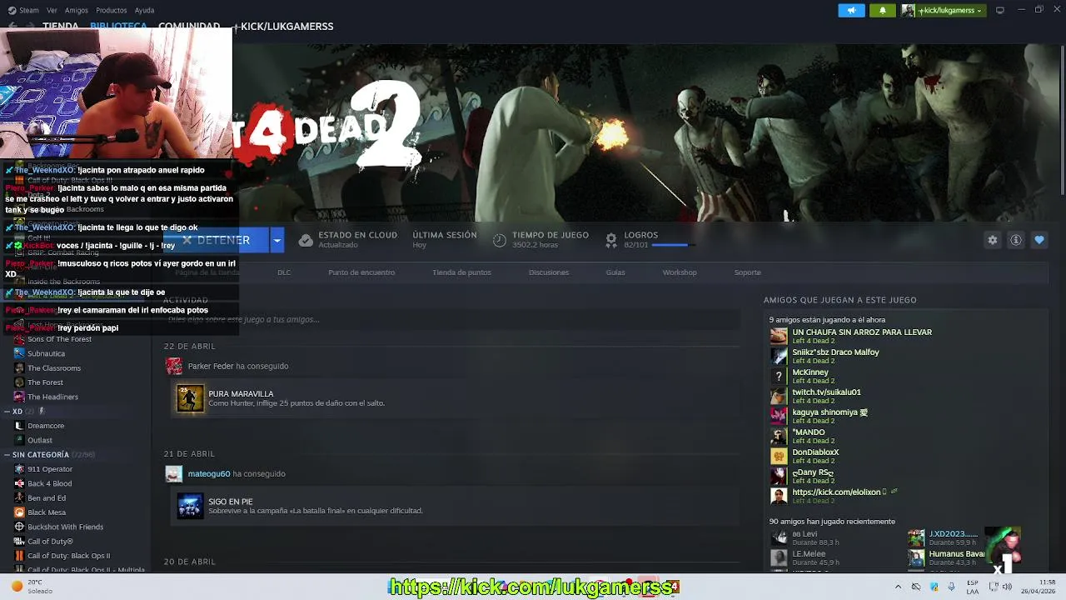This screenshot has width=1066, height=600.
Task: Select Black Mesa game icon
Action: click(19, 512)
